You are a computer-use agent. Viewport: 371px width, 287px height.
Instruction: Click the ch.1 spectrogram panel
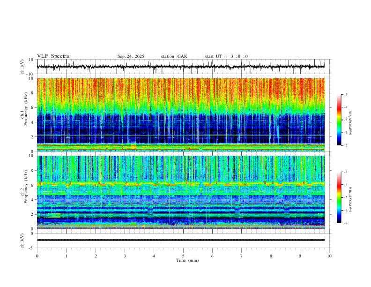pos(180,114)
